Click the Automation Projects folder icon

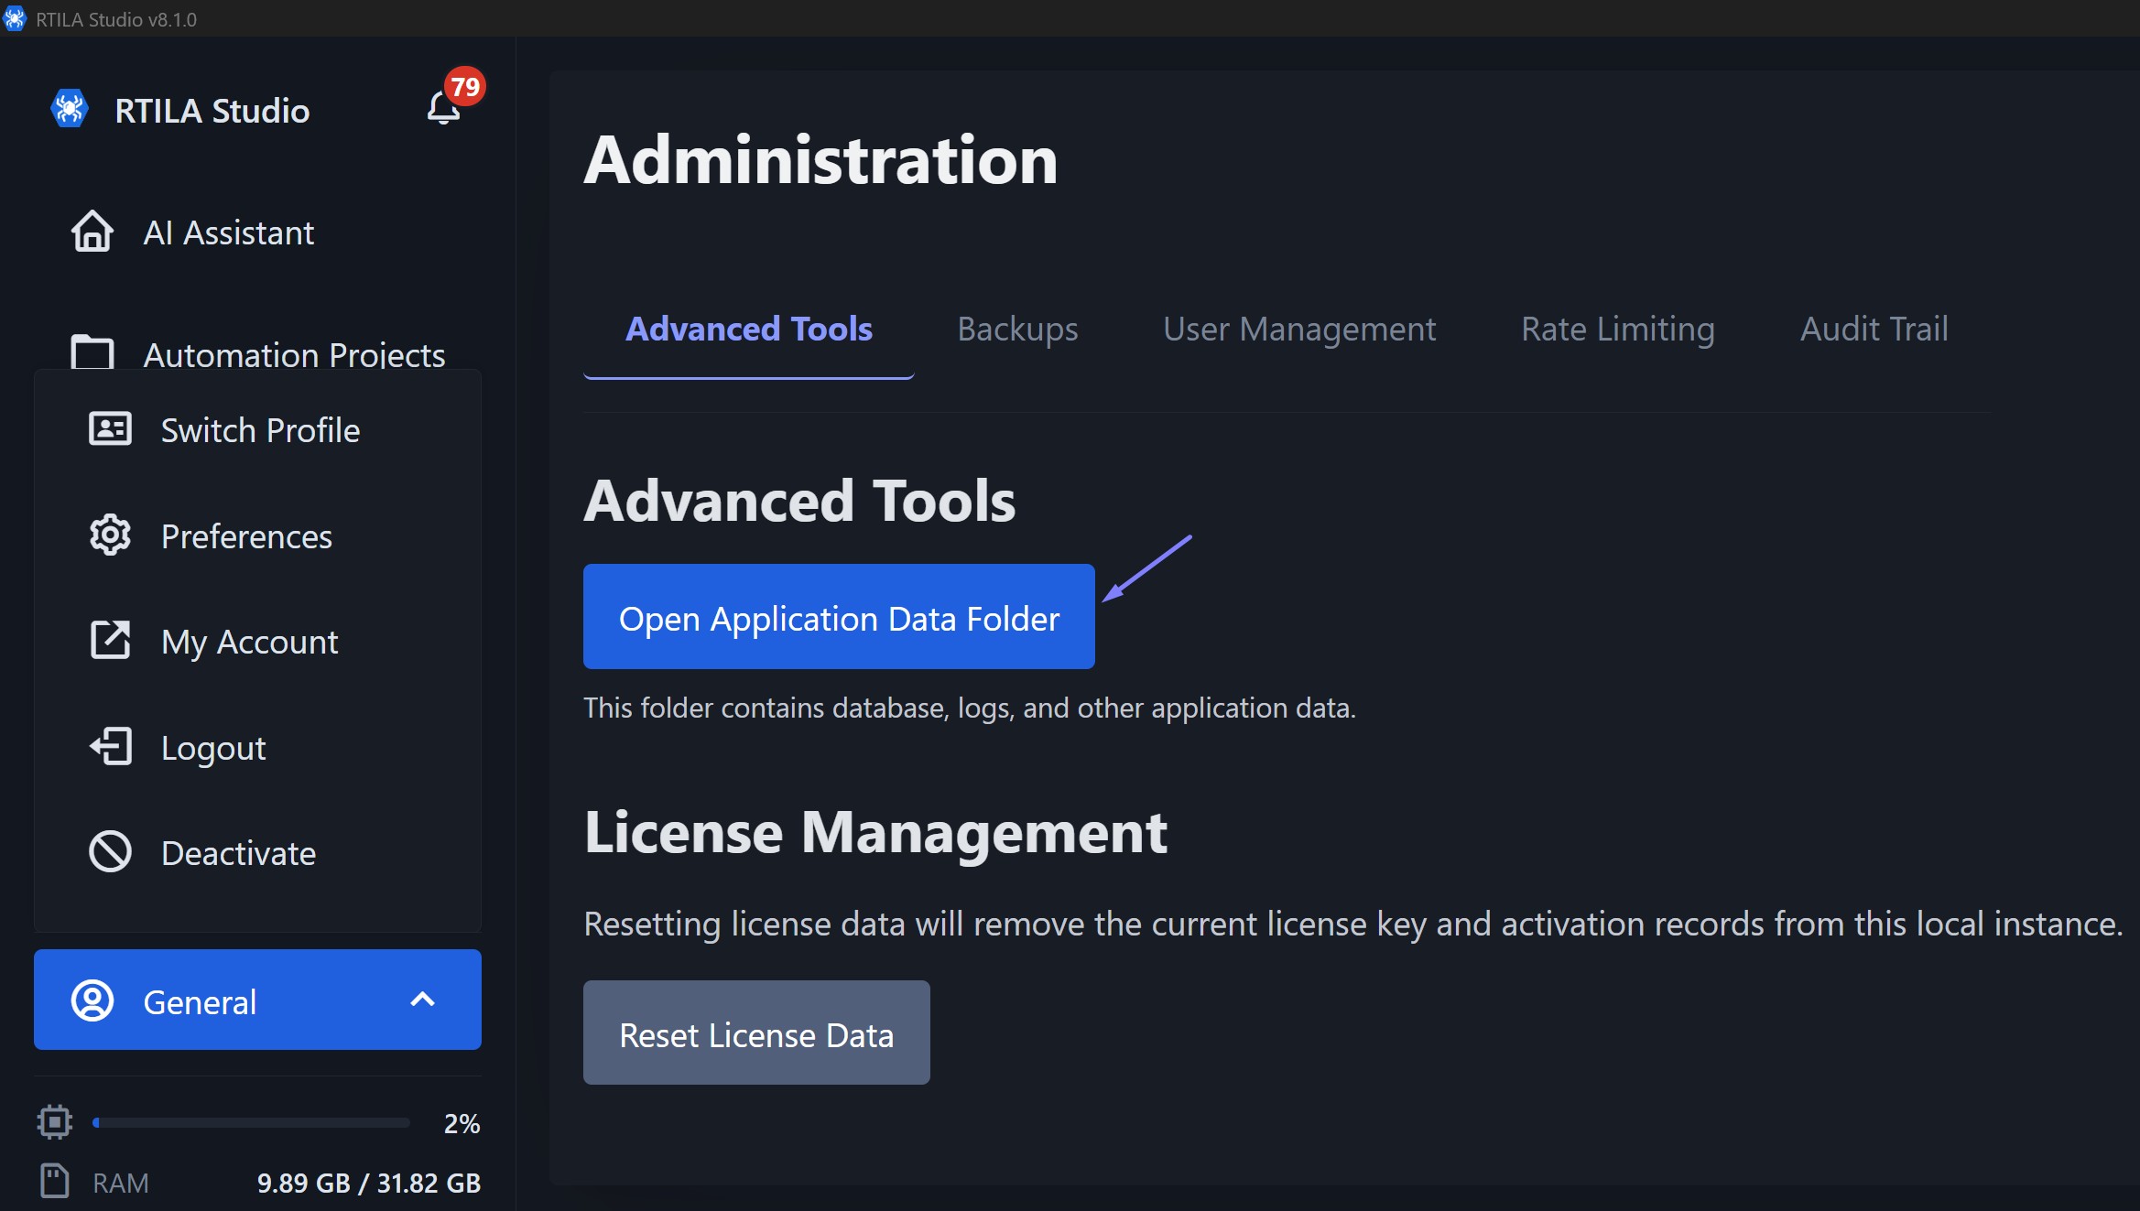(92, 352)
